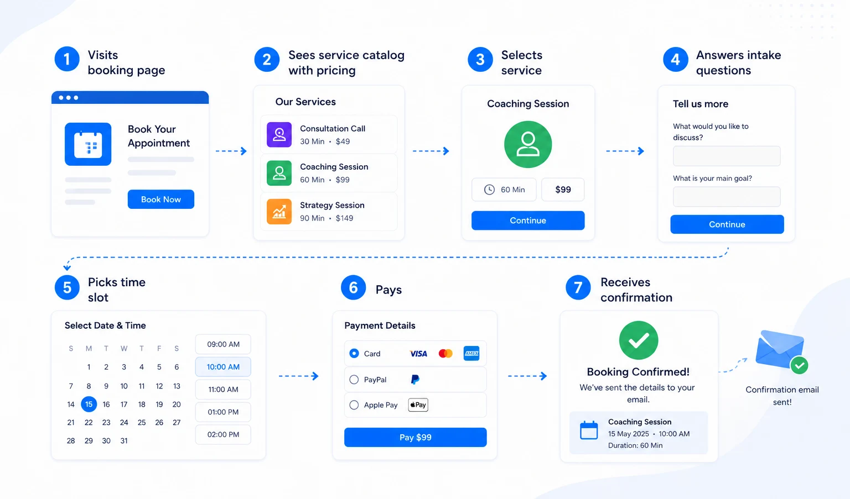
Task: Pick date 22 in the calendar
Action: click(89, 423)
